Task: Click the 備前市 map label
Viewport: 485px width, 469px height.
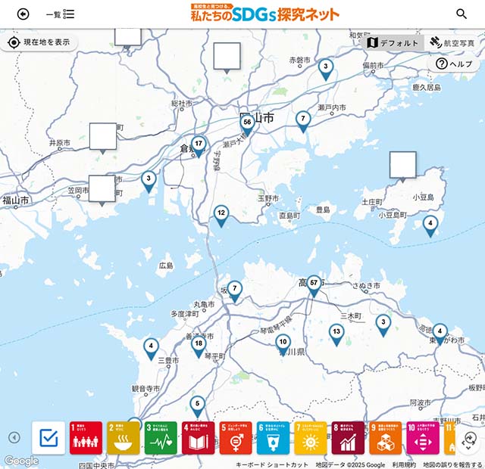Action: (373, 66)
